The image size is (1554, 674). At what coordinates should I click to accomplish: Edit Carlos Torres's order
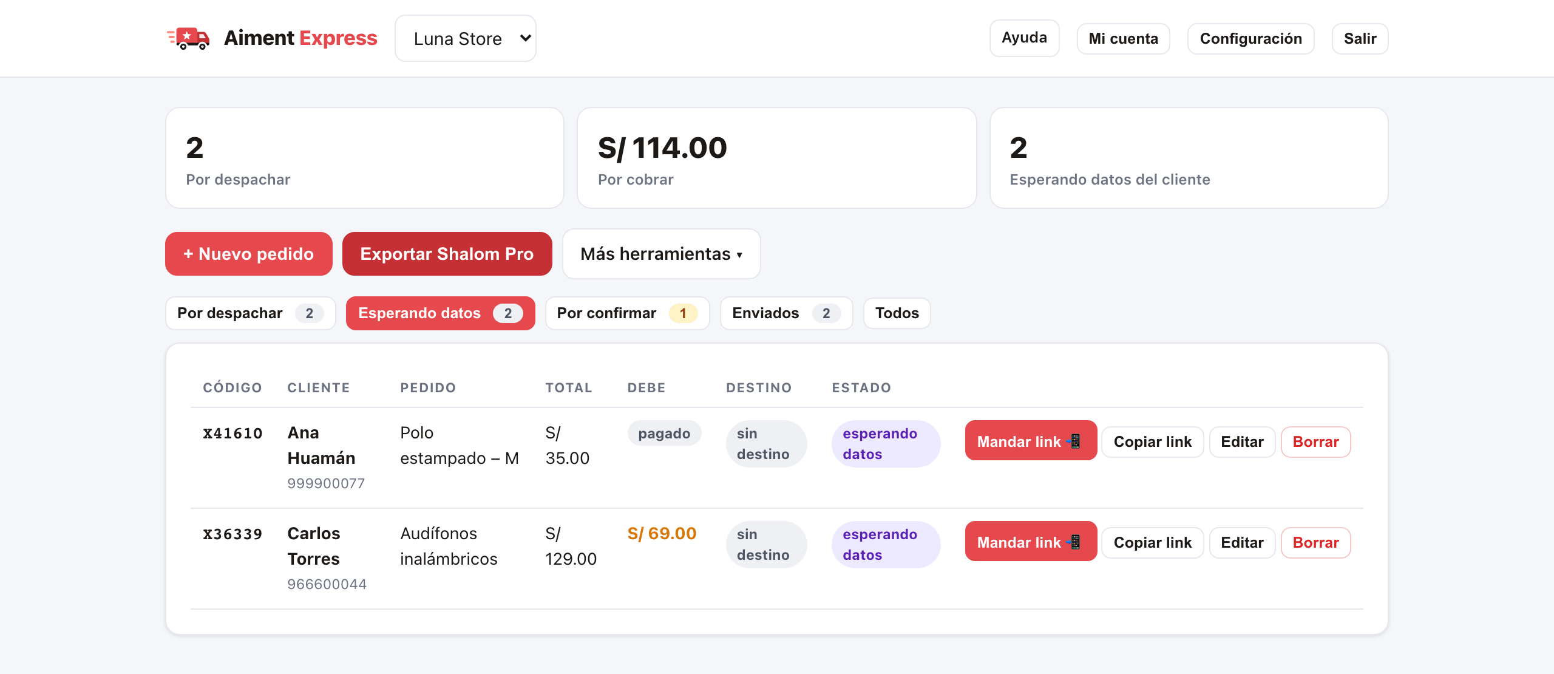[1242, 543]
